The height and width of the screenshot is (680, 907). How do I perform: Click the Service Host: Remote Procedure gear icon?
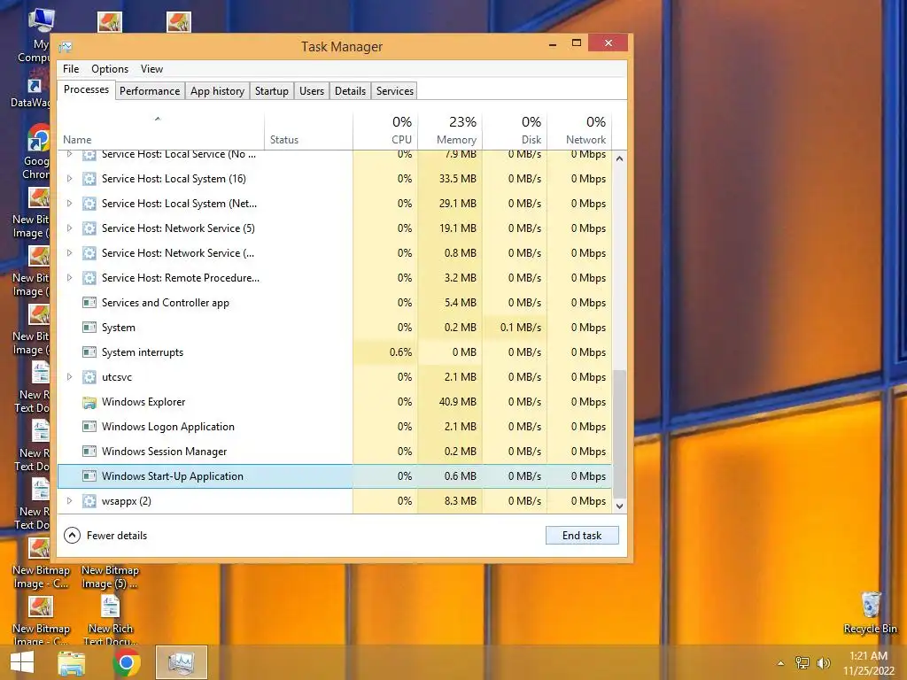click(x=89, y=278)
